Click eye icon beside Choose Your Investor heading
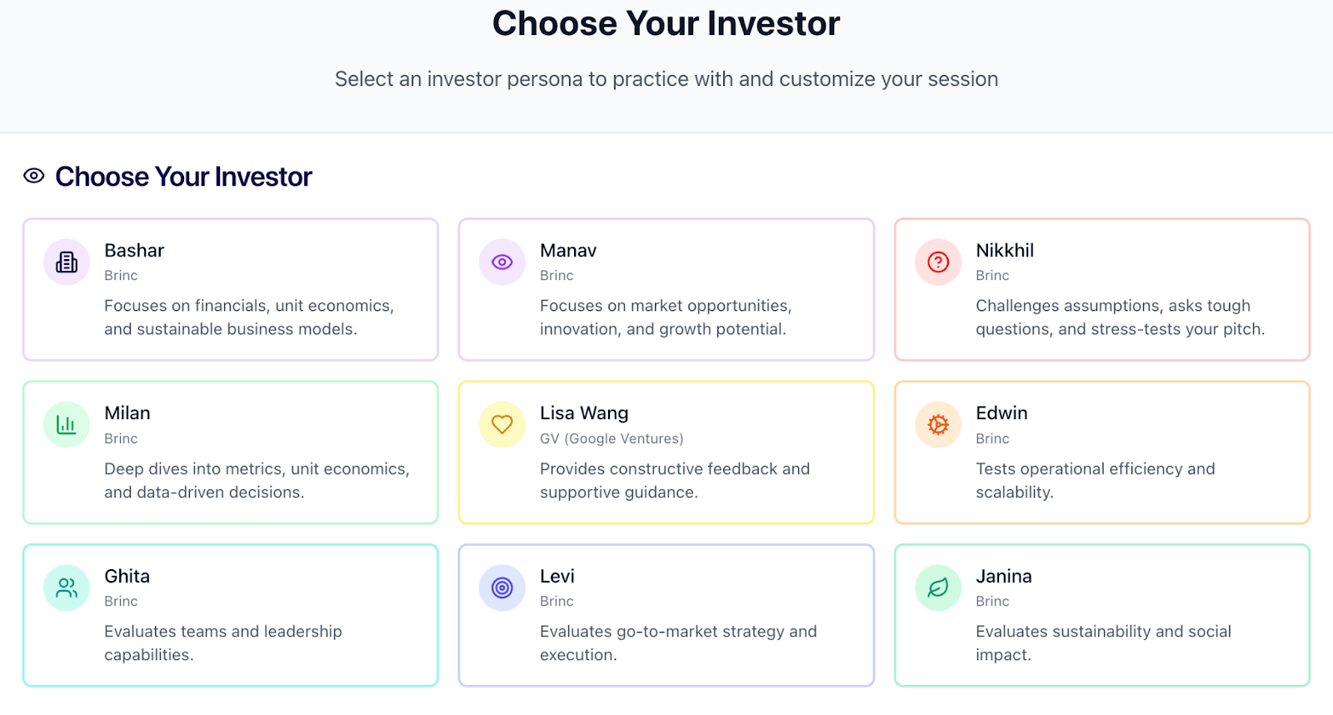1333x715 pixels. point(34,176)
